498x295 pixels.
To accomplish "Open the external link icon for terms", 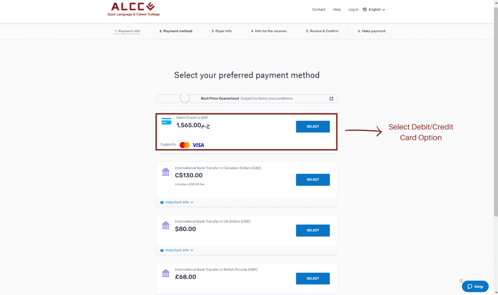I will pos(331,99).
